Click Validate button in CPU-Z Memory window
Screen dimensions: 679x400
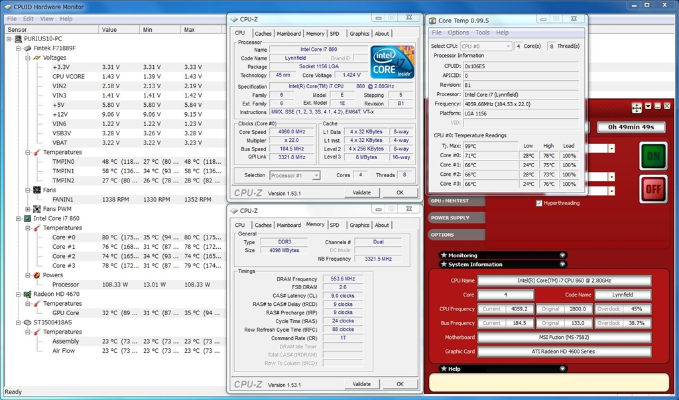(x=362, y=384)
